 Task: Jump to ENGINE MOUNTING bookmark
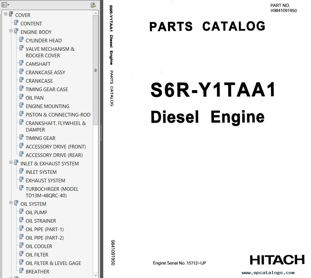48,106
